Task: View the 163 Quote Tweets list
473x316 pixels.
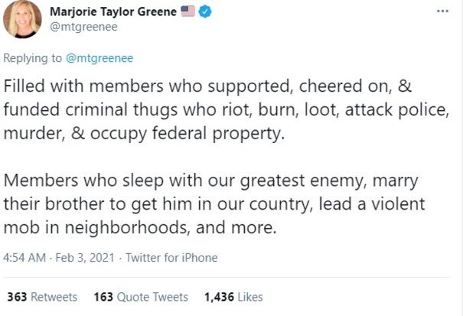Action: [x=140, y=297]
